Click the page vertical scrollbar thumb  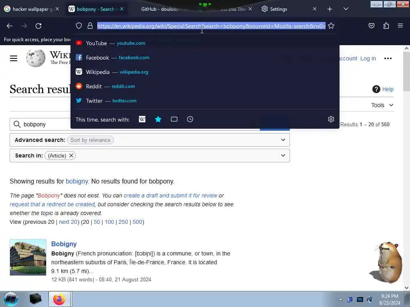coord(406,72)
